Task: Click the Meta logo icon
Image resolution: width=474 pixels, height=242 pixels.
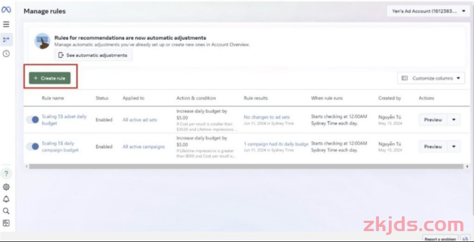Action: tap(6, 10)
